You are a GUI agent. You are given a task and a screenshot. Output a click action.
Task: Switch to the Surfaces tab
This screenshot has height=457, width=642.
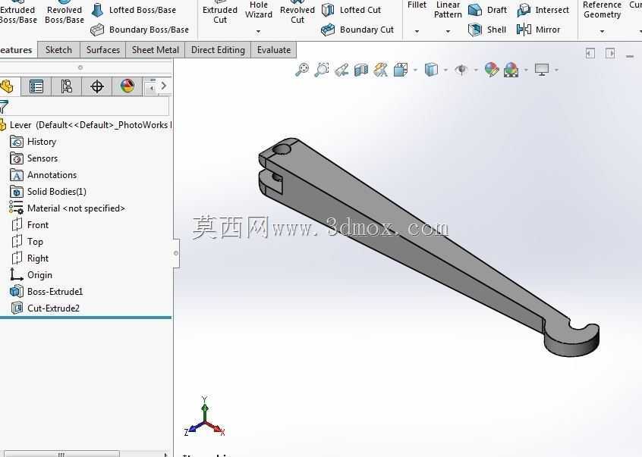tap(102, 50)
